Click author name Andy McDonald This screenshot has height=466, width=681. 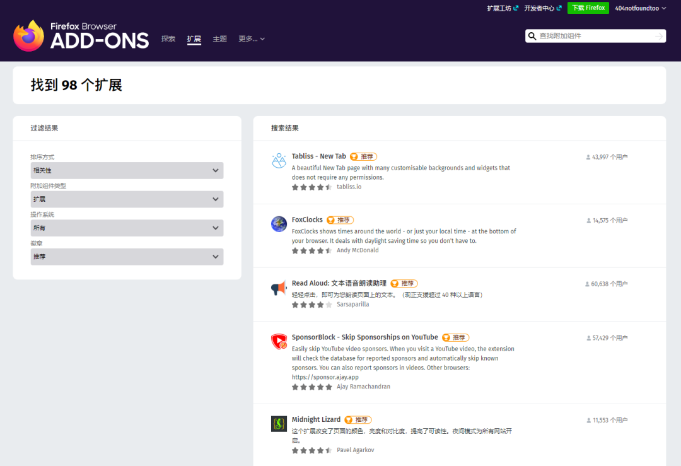[358, 250]
